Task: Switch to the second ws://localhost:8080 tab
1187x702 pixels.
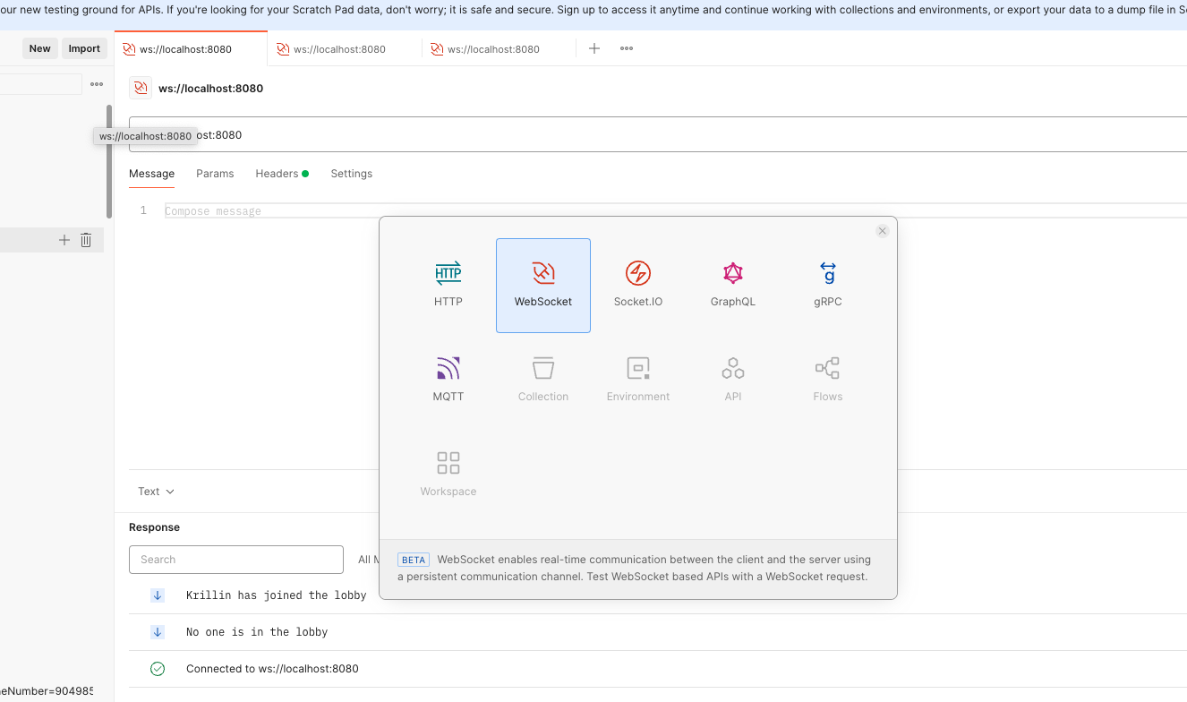Action: point(346,49)
